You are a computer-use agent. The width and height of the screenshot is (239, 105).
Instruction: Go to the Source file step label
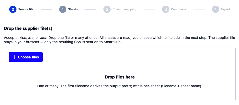point(26,9)
